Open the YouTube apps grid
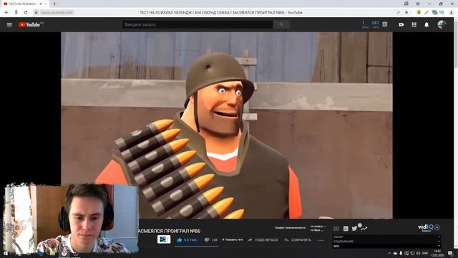458x258 pixels. coord(414,25)
